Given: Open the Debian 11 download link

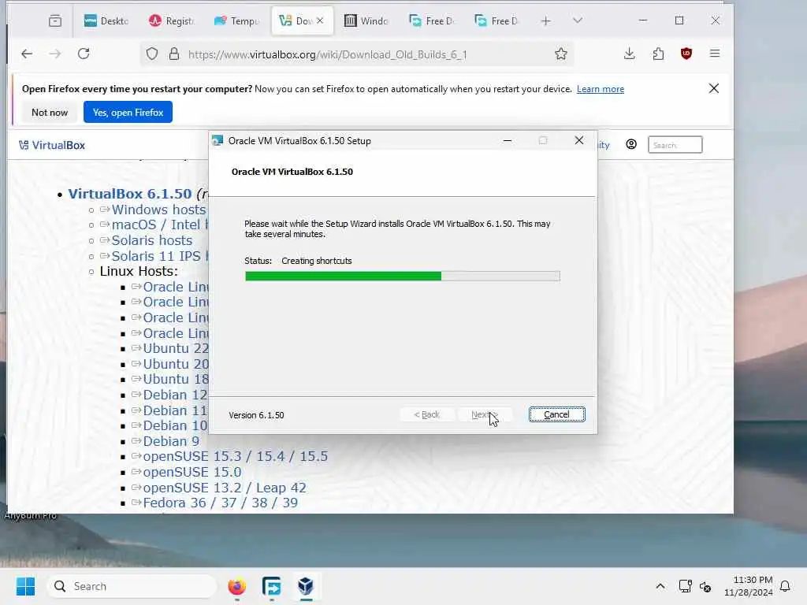Looking at the screenshot, I should click(x=175, y=410).
